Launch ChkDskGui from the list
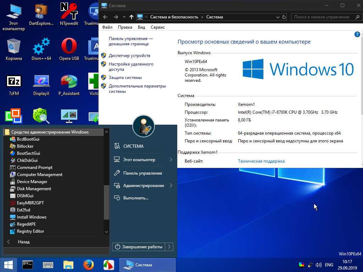Viewport: 363px width, 272px height. click(27, 160)
